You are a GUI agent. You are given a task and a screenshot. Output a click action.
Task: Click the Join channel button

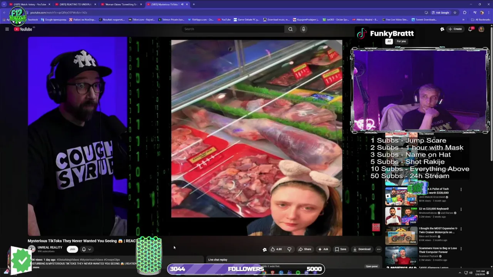pyautogui.click(x=72, y=249)
